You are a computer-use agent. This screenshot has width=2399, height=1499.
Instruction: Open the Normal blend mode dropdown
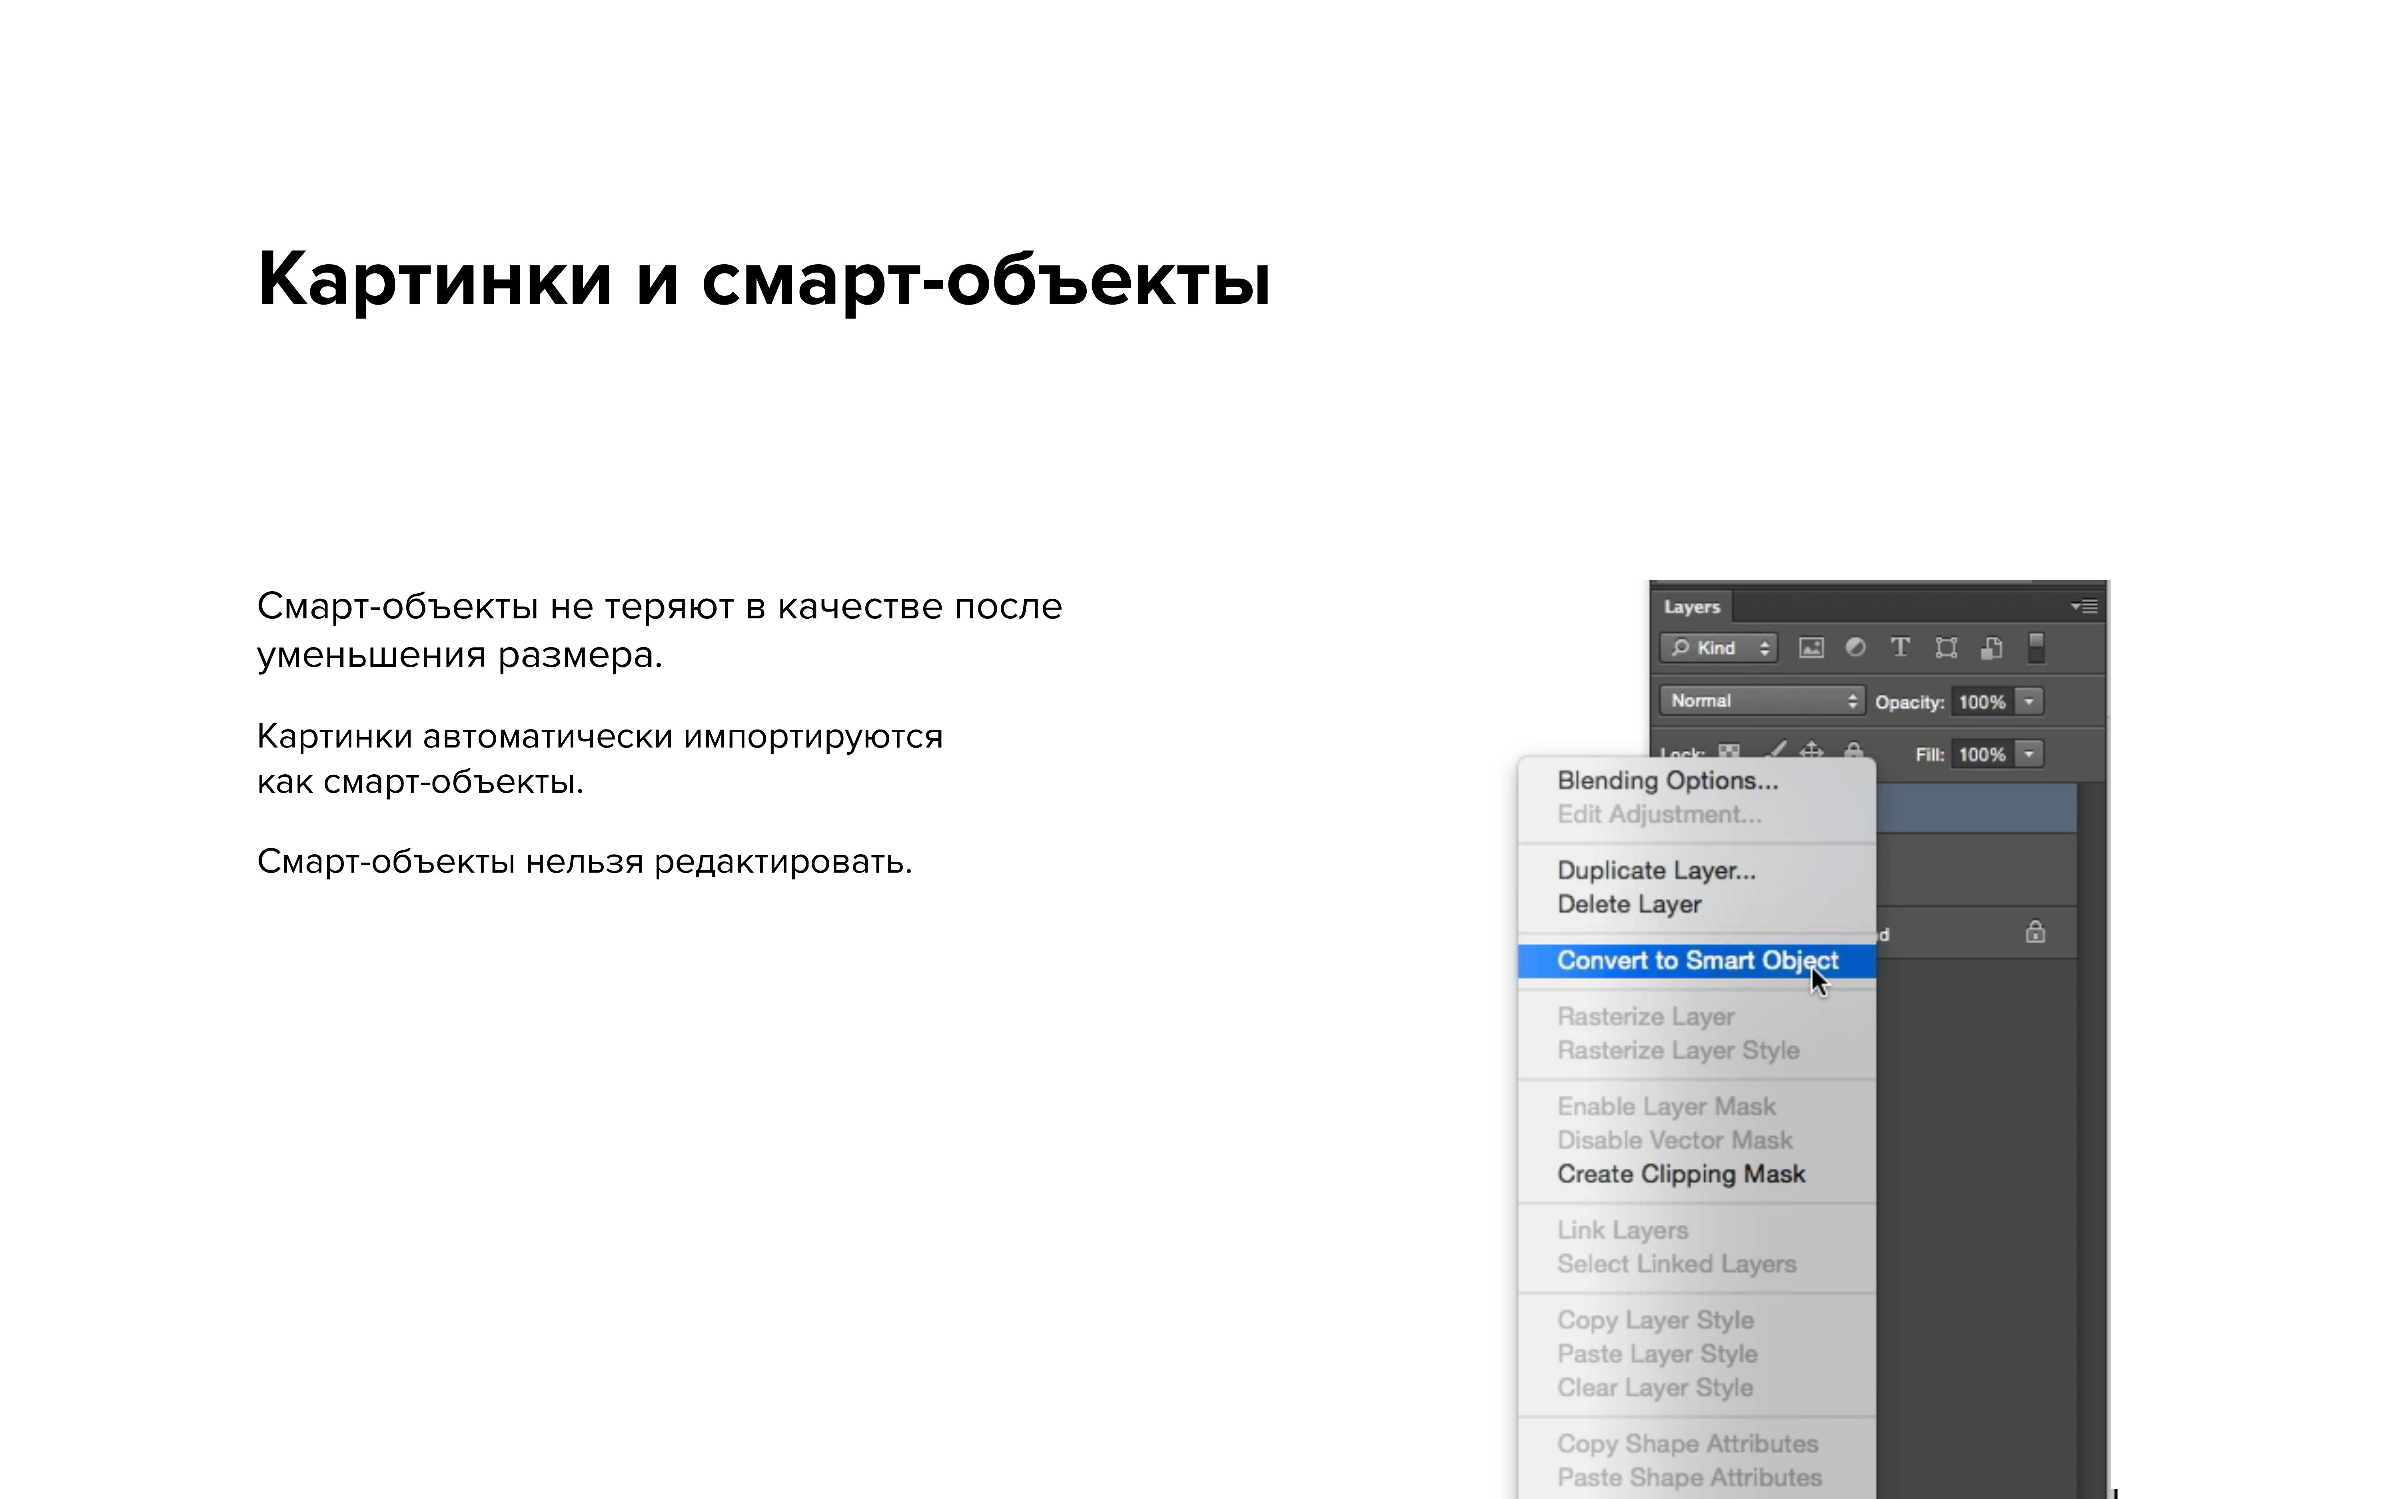pyautogui.click(x=1762, y=701)
